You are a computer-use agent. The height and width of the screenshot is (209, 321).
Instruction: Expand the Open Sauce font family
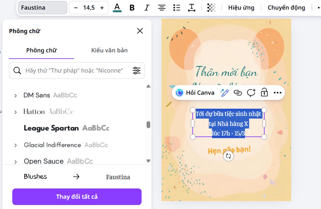[15, 161]
